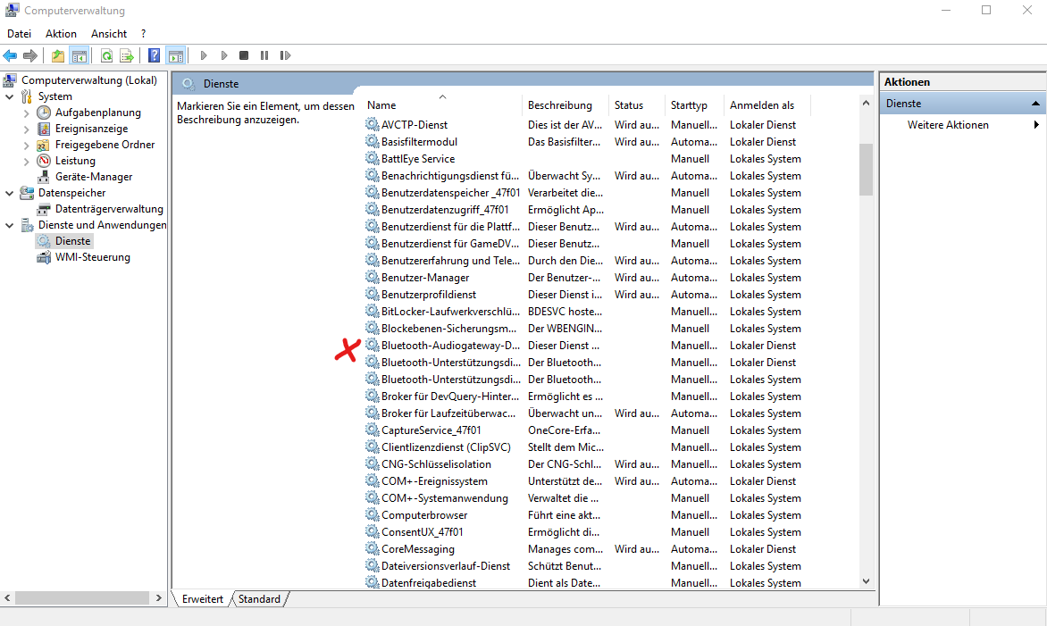Image resolution: width=1047 pixels, height=626 pixels.
Task: Collapse Dienste und Anwendungen node
Action: [x=9, y=225]
